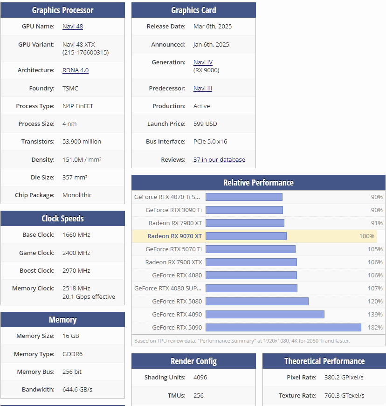The height and width of the screenshot is (406, 386).
Task: Click the 2400 MHz game clock value
Action: 76,253
